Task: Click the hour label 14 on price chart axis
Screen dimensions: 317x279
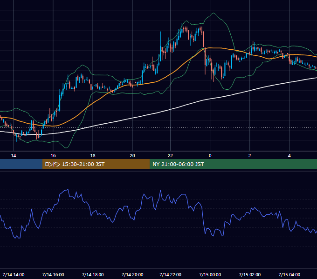Action: 14,156
